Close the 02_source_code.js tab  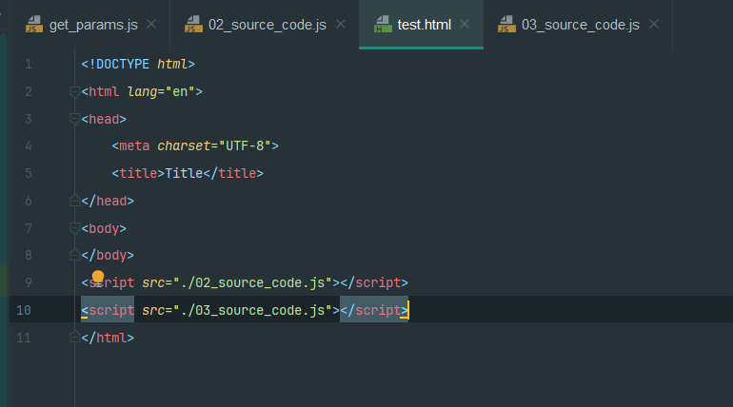click(x=341, y=24)
